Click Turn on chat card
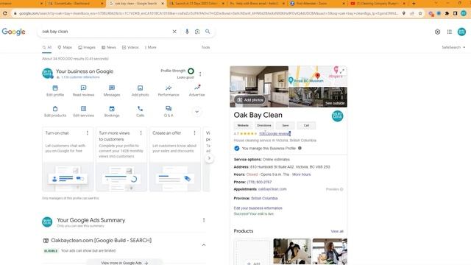Image resolution: width=471 pixels, height=265 pixels. coord(68,159)
